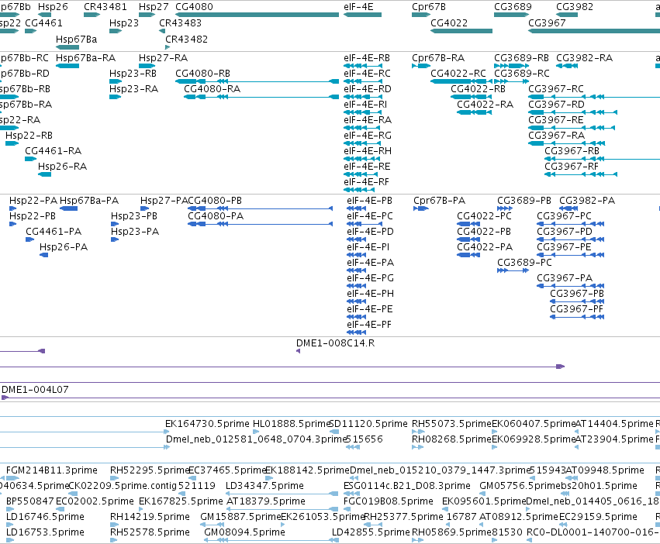The height and width of the screenshot is (544, 660).
Task: Click the Hsp67Ba-RA transcript label
Action: tap(85, 57)
